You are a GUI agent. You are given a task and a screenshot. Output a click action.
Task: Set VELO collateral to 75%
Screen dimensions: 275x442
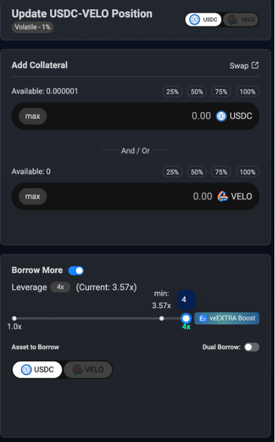[221, 172]
